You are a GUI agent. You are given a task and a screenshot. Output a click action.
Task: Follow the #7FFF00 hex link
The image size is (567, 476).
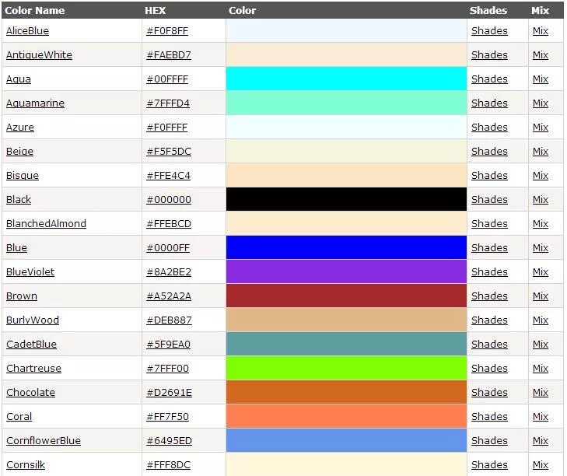coord(168,368)
